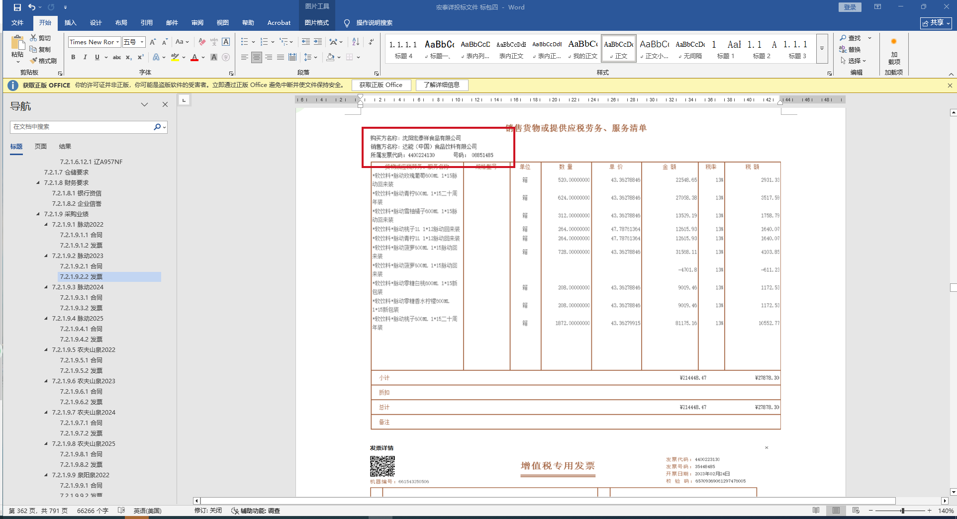Open the 图片格式 tab
This screenshot has height=519, width=957.
(317, 23)
